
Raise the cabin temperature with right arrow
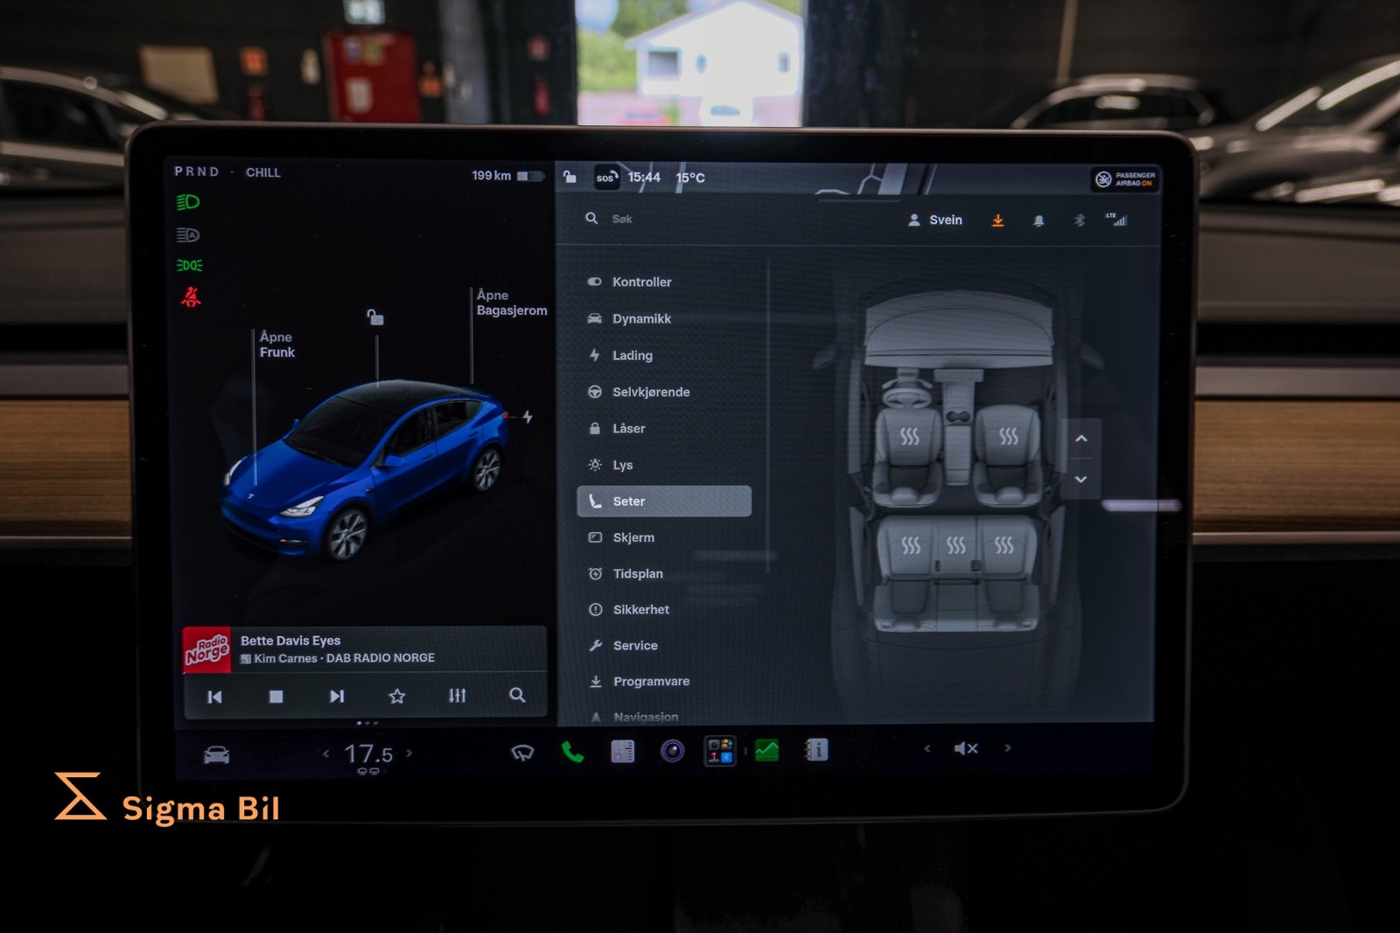coord(409,753)
